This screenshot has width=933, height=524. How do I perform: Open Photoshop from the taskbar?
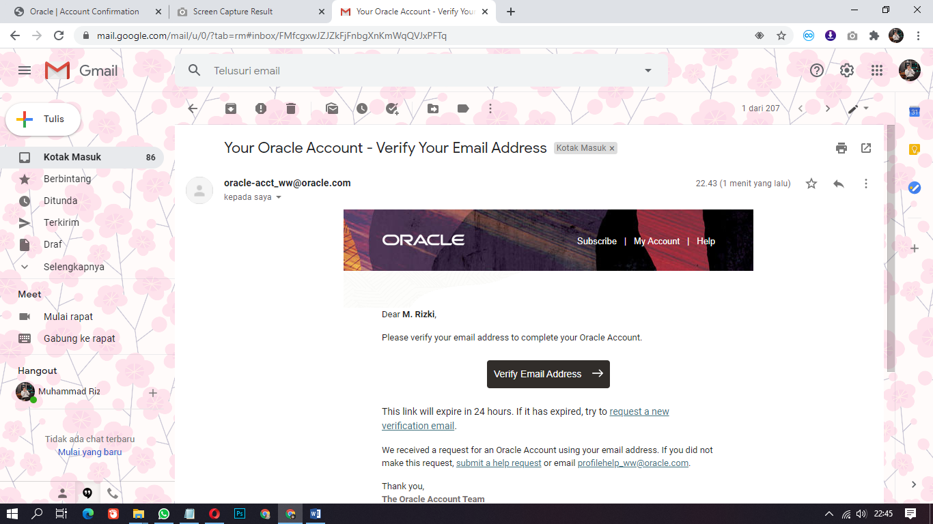click(x=240, y=514)
